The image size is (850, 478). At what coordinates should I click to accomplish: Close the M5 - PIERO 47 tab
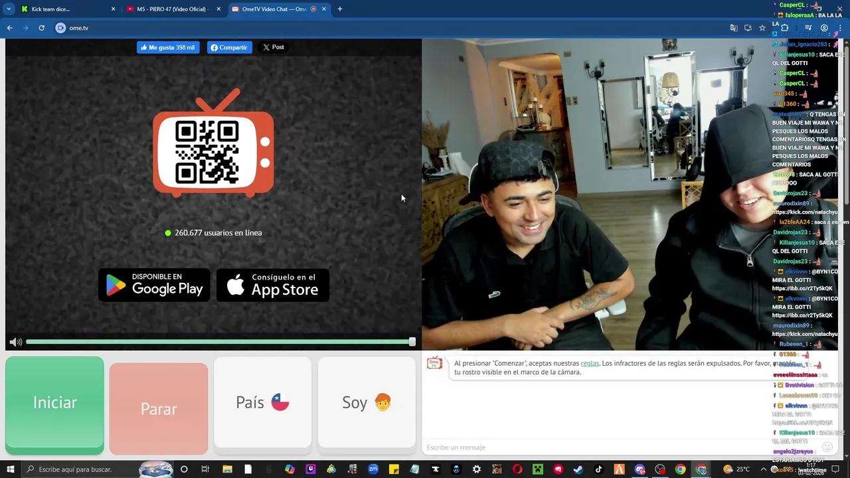[218, 9]
